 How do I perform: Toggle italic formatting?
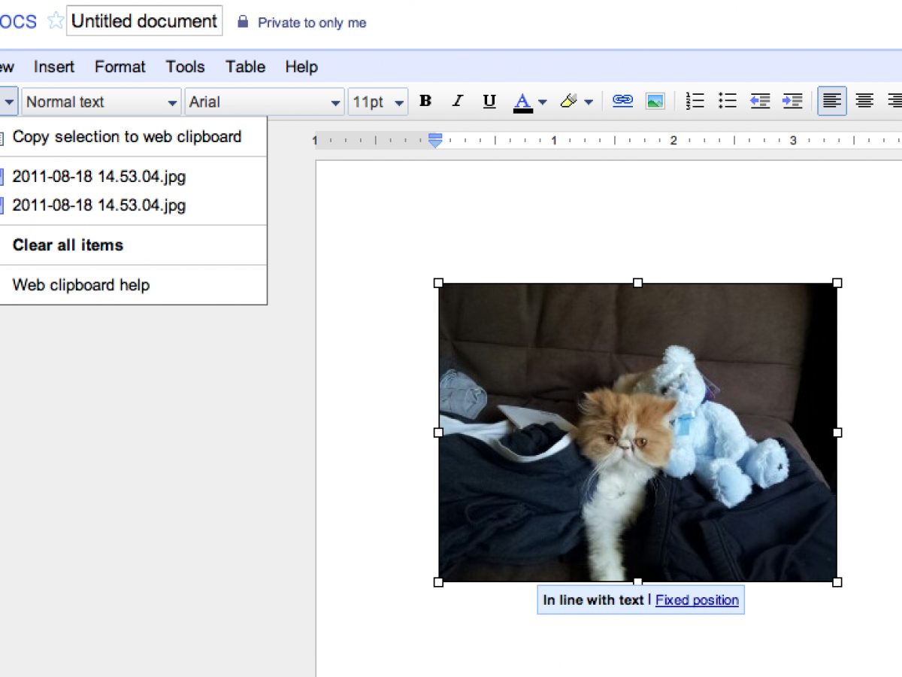coord(458,102)
